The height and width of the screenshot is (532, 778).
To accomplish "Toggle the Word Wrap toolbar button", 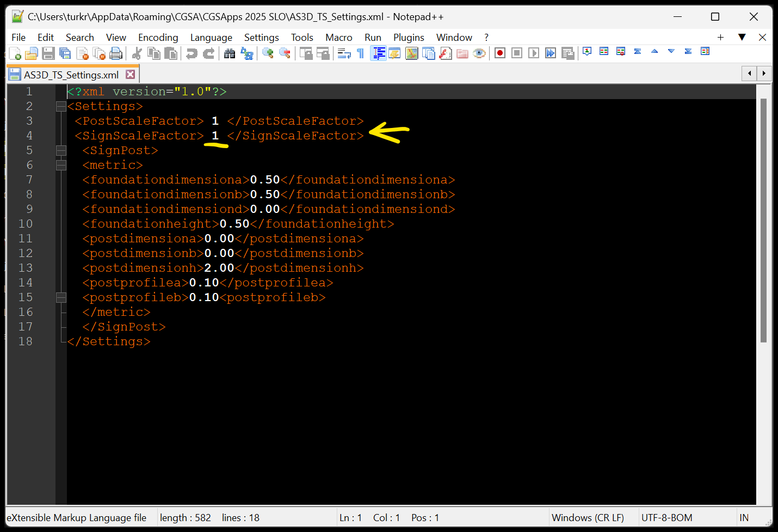I will coord(344,53).
